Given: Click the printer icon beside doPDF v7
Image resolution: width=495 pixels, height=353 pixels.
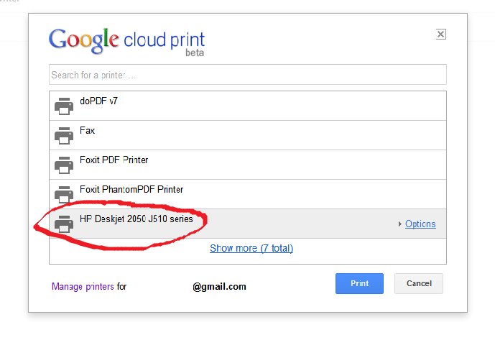Looking at the screenshot, I should point(64,106).
